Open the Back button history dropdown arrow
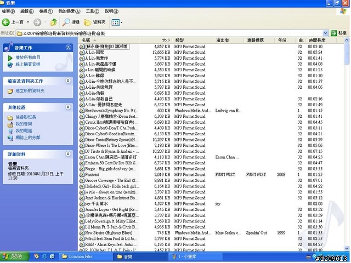Viewport: 351px width, 263px height. click(28, 22)
